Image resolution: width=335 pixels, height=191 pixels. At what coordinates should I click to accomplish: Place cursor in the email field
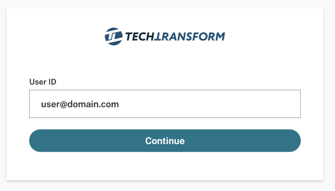coord(165,104)
